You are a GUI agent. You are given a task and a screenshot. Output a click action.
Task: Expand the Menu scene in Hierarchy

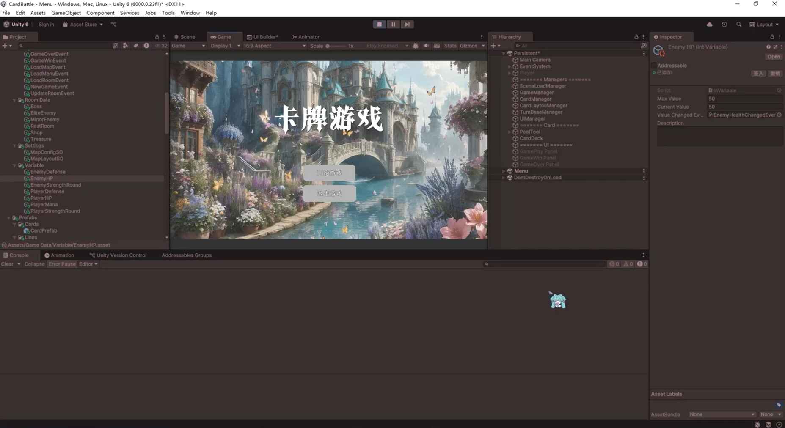click(504, 171)
